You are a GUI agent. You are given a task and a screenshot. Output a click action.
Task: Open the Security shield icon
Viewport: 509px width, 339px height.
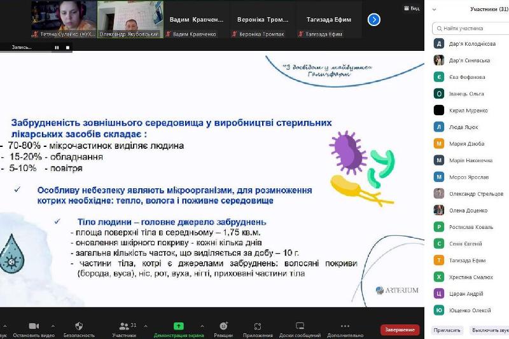click(79, 326)
